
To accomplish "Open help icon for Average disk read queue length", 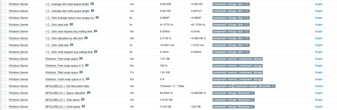I will click(x=92, y=4).
